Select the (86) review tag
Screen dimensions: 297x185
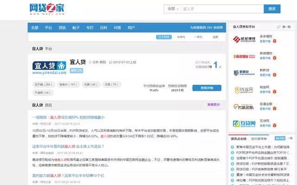coord(91,85)
